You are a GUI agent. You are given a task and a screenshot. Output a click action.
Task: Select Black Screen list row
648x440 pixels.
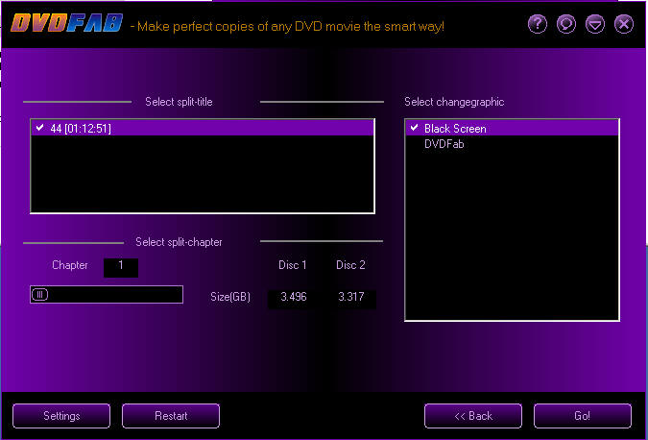512,128
